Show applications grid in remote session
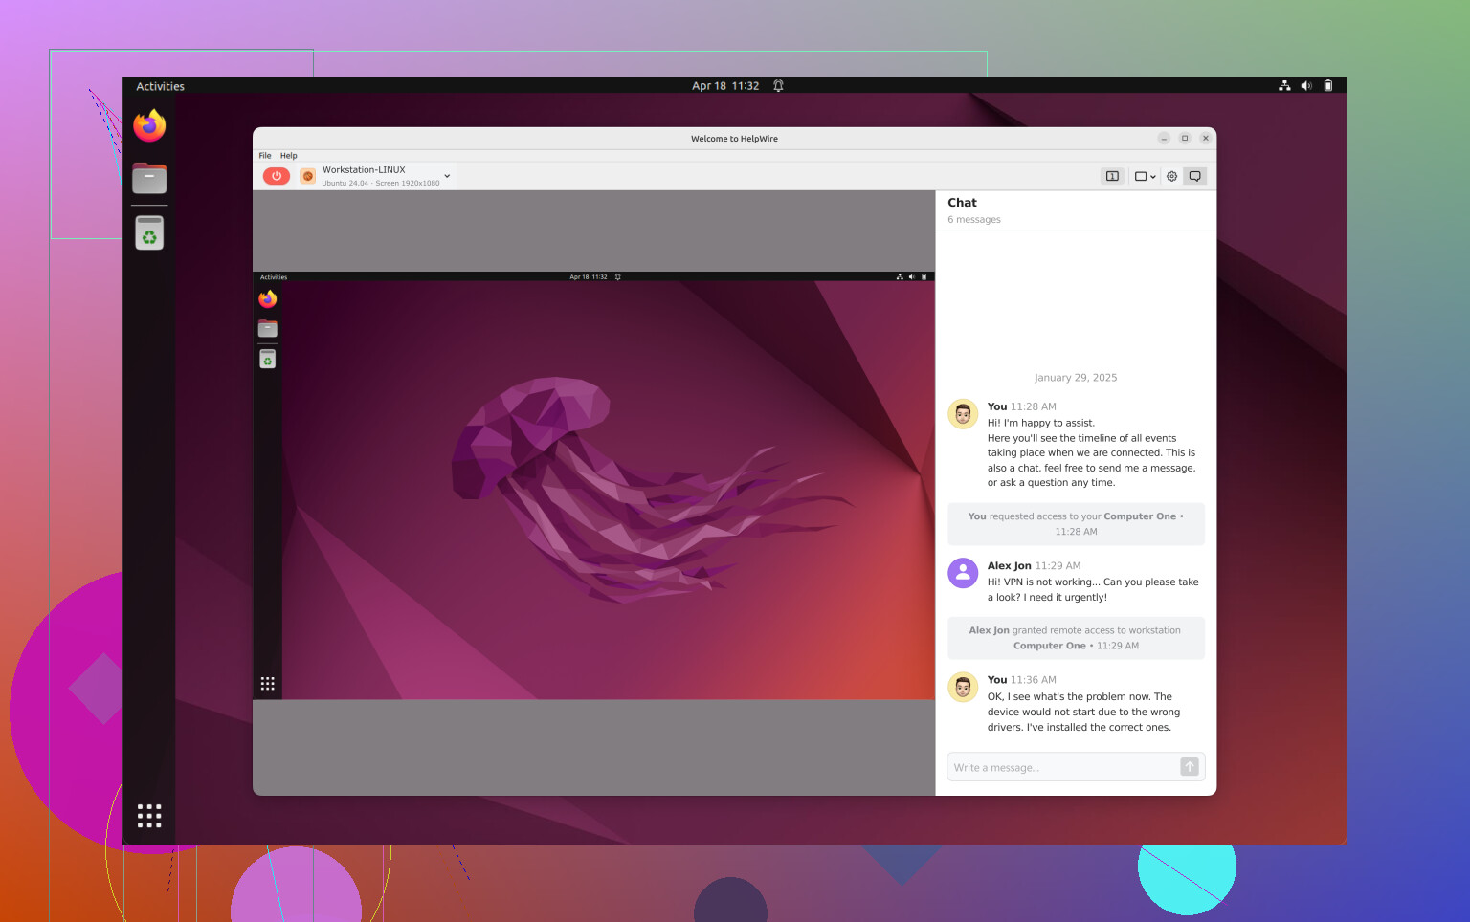Viewport: 1470px width, 922px height. (268, 683)
